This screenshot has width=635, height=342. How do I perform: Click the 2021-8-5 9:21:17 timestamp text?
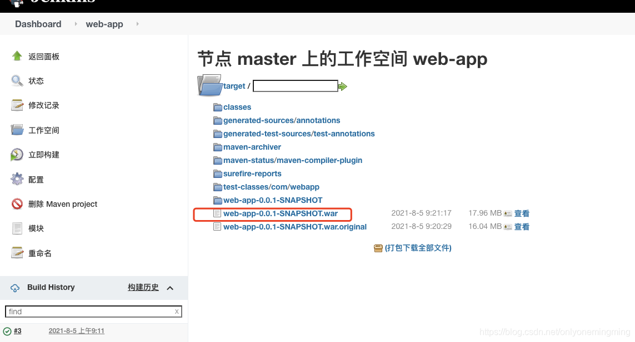[421, 213]
